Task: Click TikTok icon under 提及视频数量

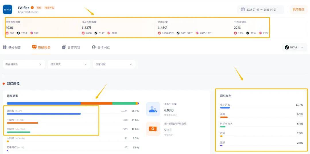Action: [x=96, y=33]
